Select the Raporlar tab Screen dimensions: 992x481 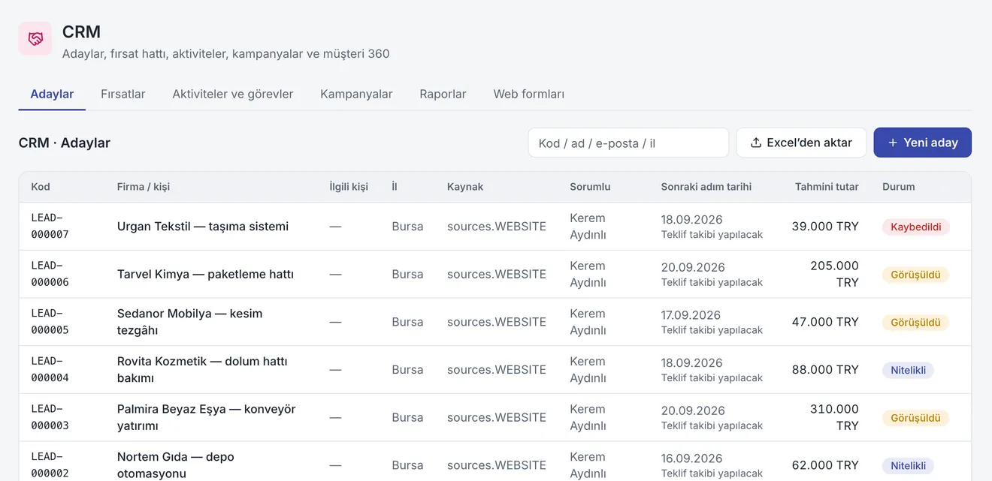443,94
